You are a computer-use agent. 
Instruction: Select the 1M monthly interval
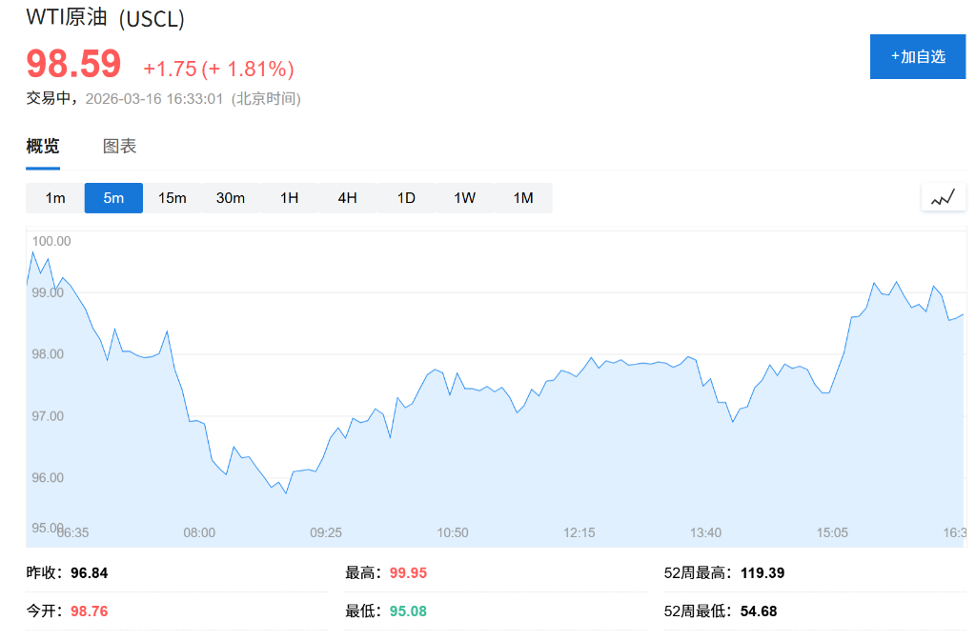pos(523,198)
